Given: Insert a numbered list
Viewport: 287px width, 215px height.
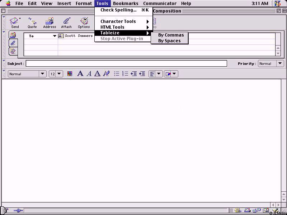Looking at the screenshot, I should pyautogui.click(x=125, y=74).
